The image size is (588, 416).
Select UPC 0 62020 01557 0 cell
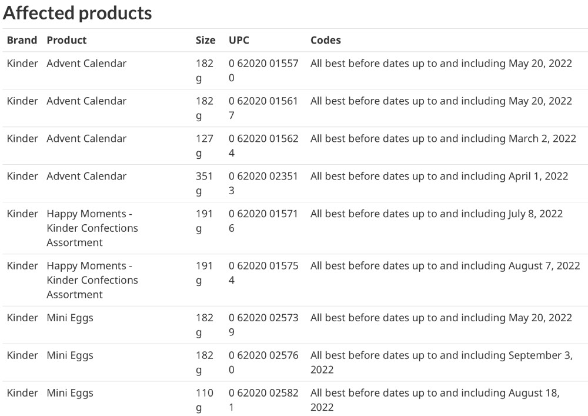tap(263, 71)
